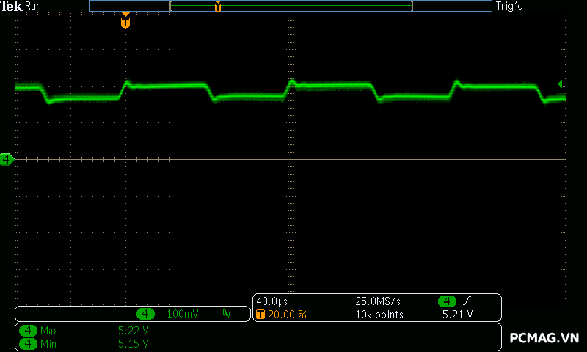
Task: Click the Tek logo
Action: tap(12, 6)
